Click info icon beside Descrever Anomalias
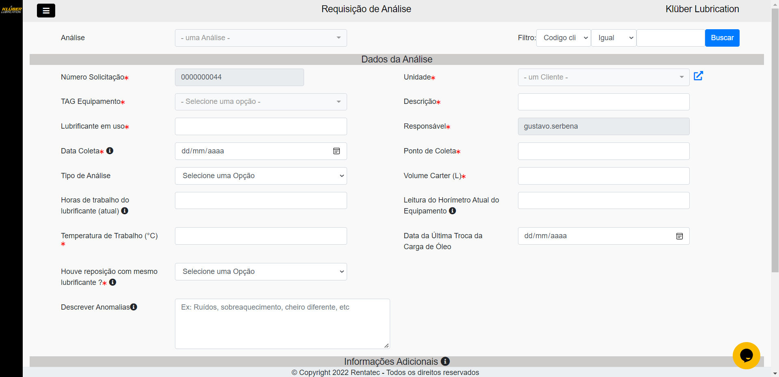The width and height of the screenshot is (779, 377). pyautogui.click(x=134, y=307)
